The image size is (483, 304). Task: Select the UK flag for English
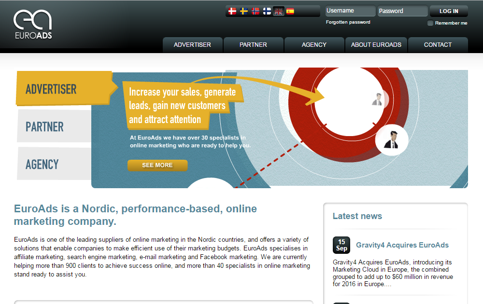tap(279, 12)
